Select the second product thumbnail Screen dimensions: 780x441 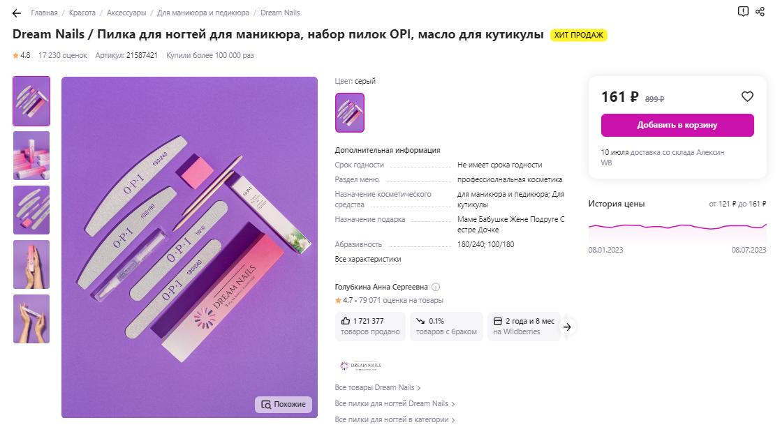click(31, 155)
